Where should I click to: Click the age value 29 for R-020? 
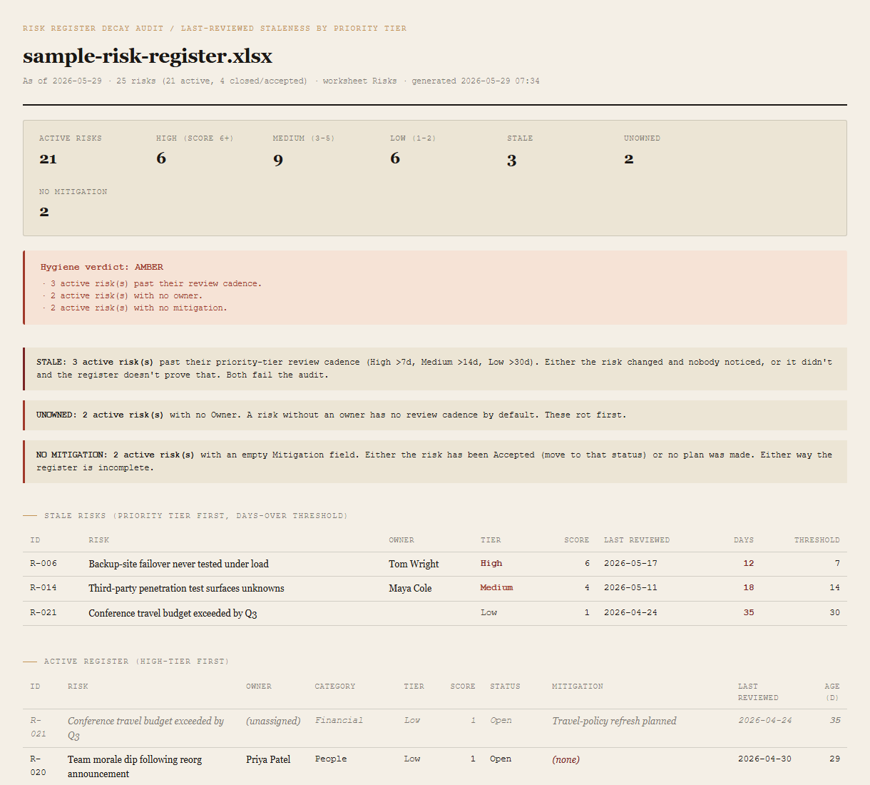click(x=834, y=759)
